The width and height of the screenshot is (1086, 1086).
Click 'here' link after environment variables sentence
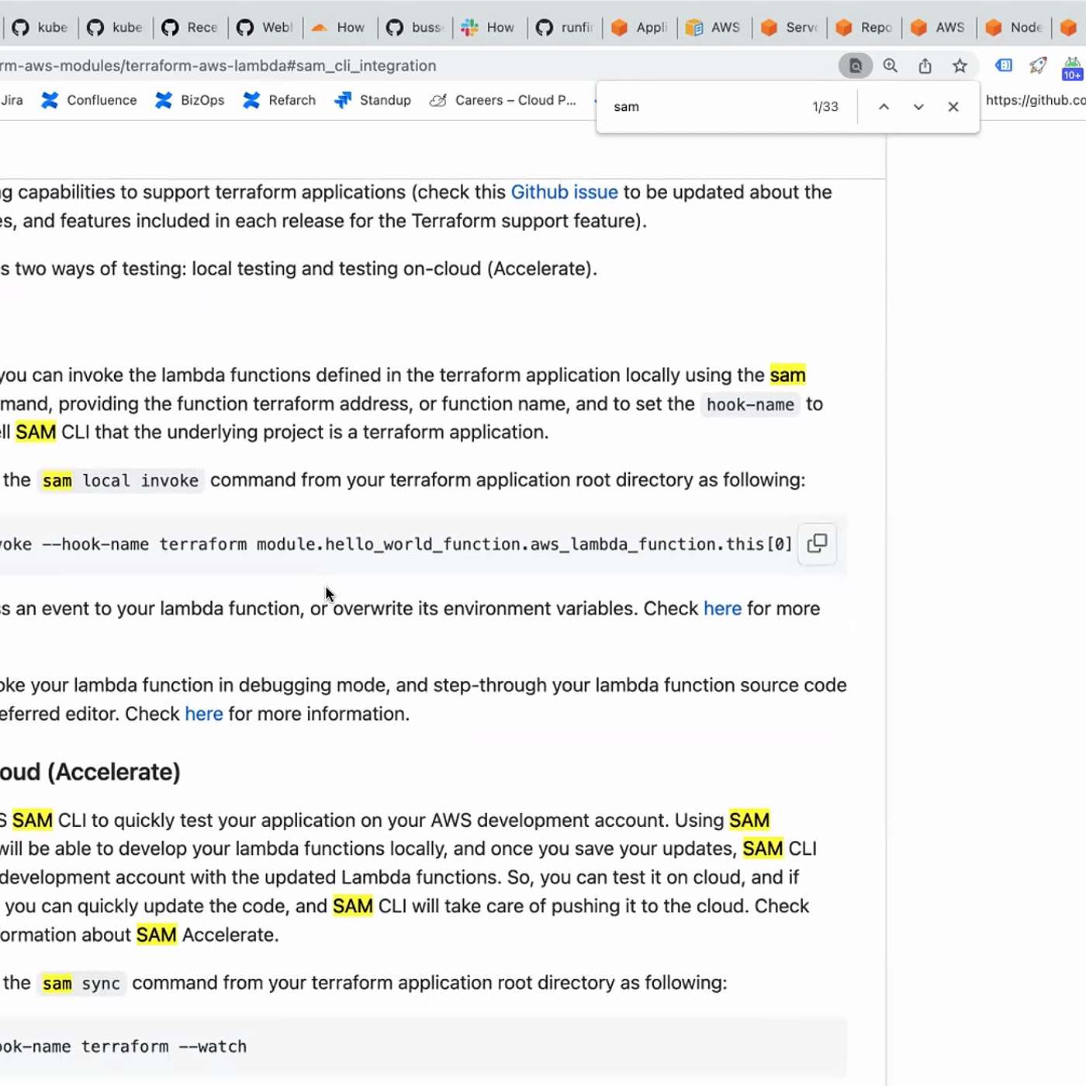tap(722, 609)
